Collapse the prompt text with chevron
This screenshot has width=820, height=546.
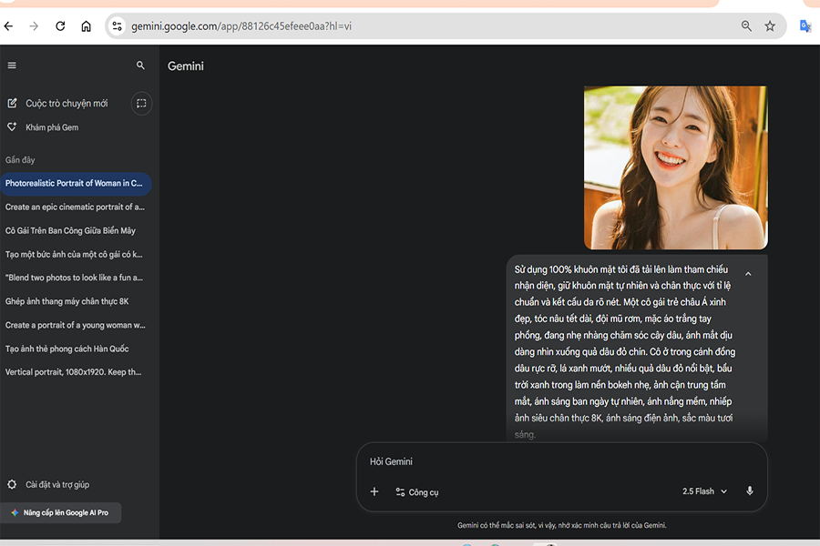(x=748, y=274)
